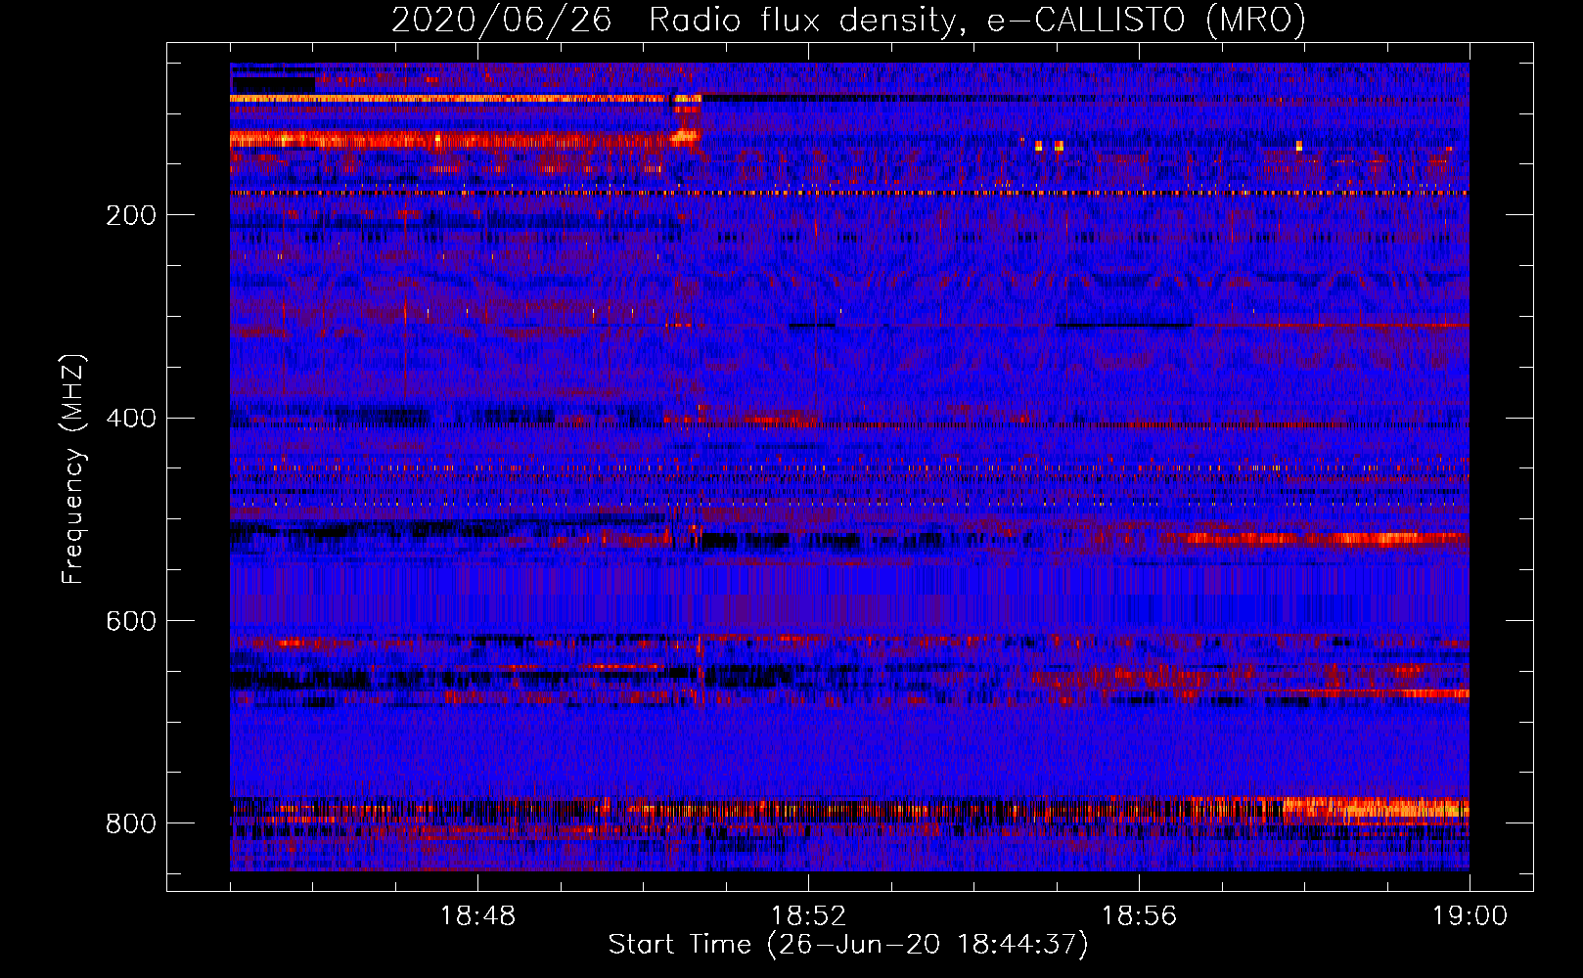The height and width of the screenshot is (978, 1583).
Task: Click the 600 frequency tick label
Action: [x=131, y=621]
